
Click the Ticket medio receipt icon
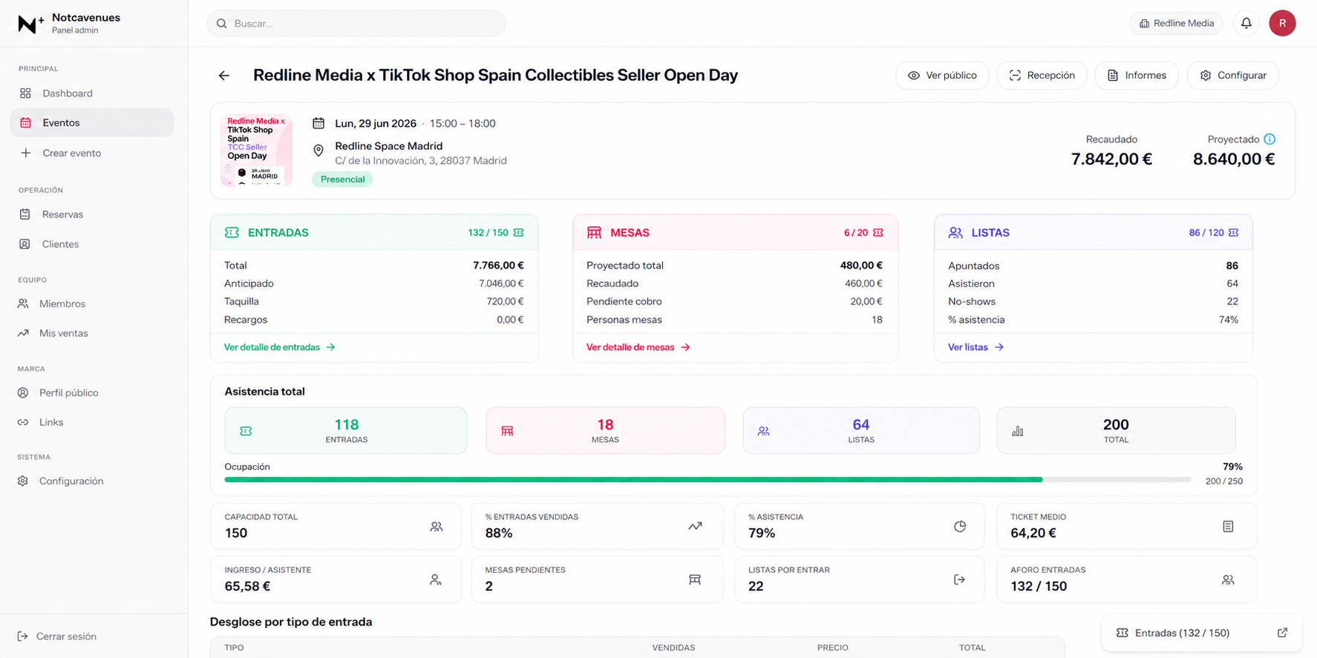1228,527
